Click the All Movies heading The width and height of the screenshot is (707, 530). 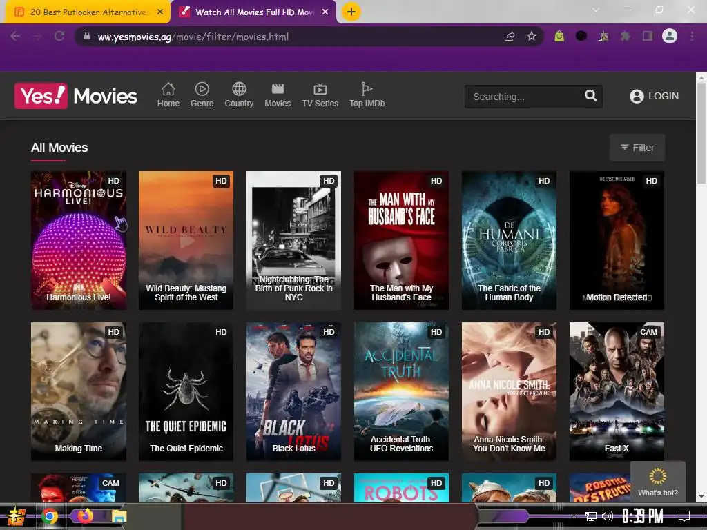59,148
